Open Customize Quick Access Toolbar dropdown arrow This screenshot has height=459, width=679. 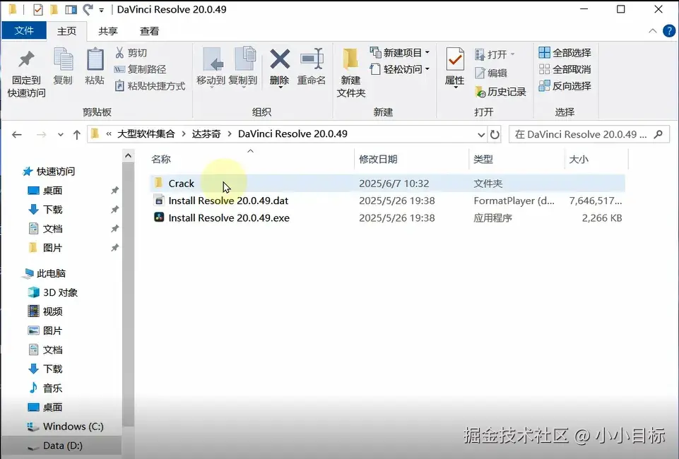coord(101,10)
